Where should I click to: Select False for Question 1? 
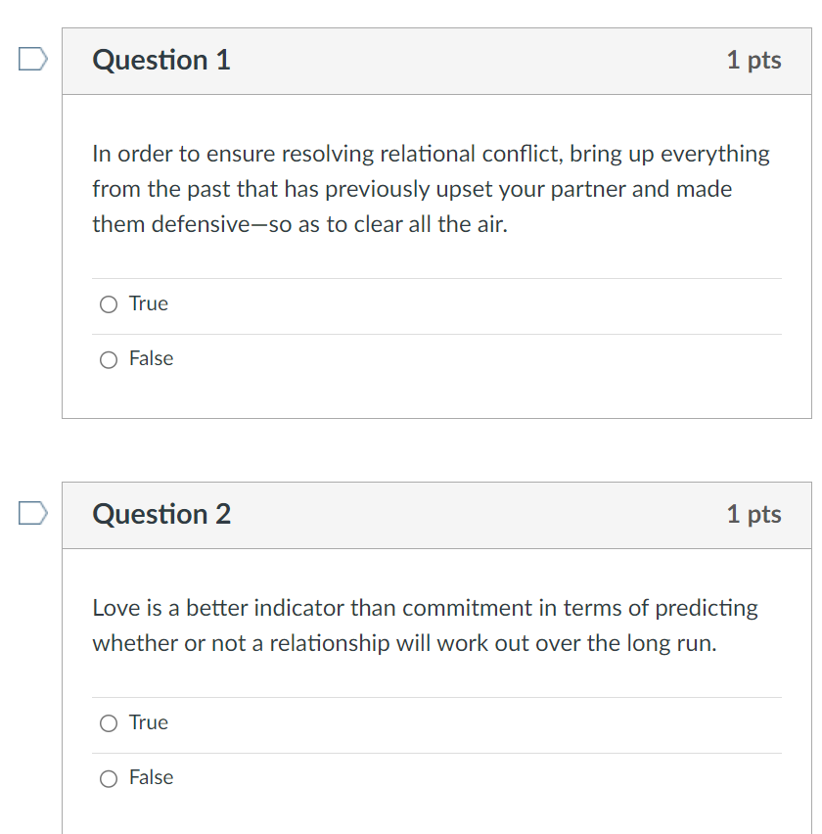pyautogui.click(x=109, y=359)
